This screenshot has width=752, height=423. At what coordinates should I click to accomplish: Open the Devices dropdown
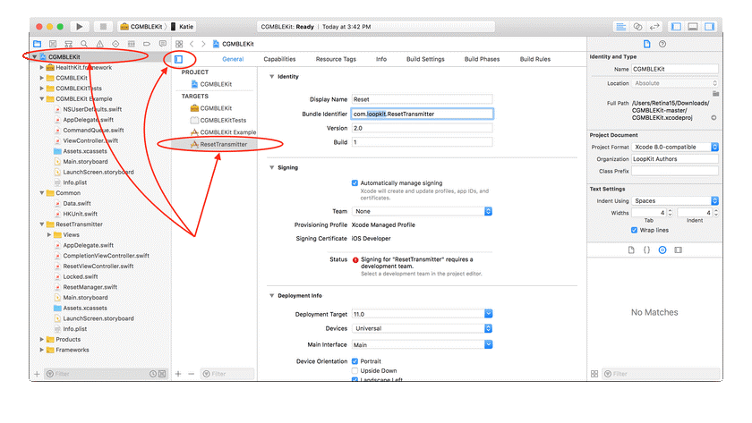[422, 328]
